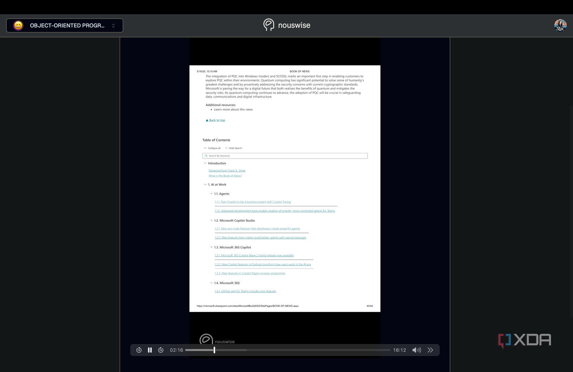Open link 1.4.1 GitHub app for Teams

[x=245, y=291]
